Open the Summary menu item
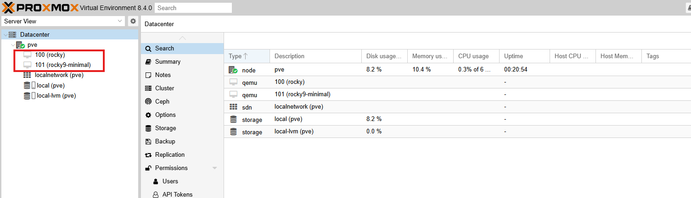The image size is (691, 198). coord(168,62)
